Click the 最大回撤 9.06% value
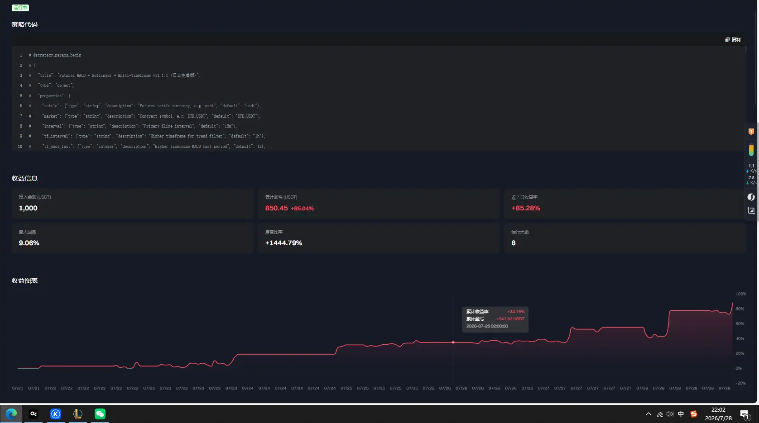This screenshot has height=423, width=759. [29, 243]
